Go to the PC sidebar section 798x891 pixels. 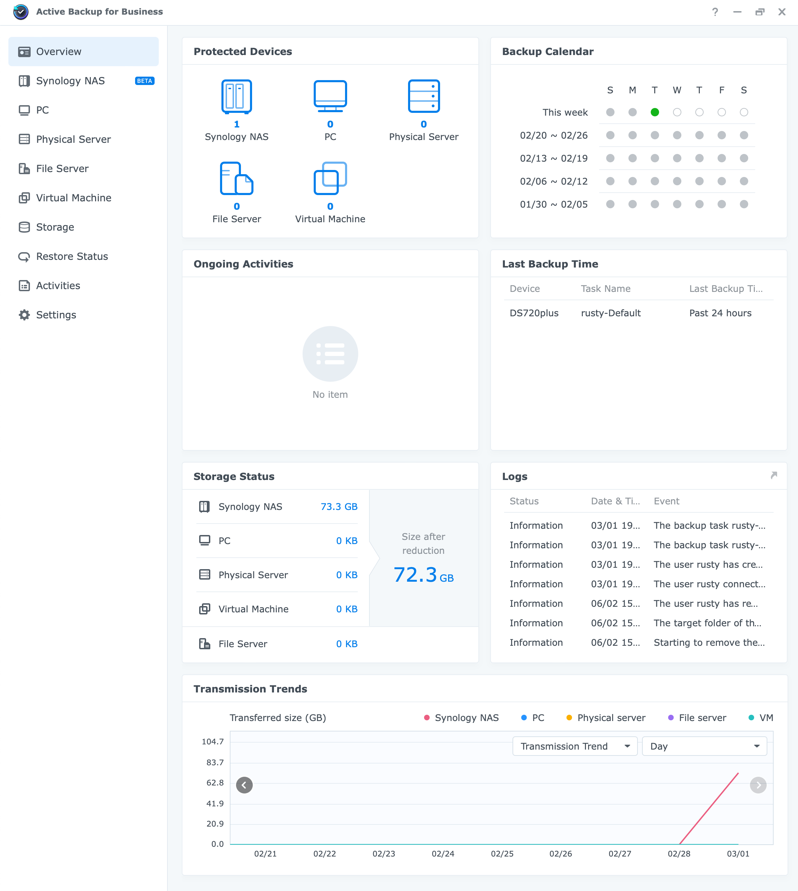click(83, 110)
